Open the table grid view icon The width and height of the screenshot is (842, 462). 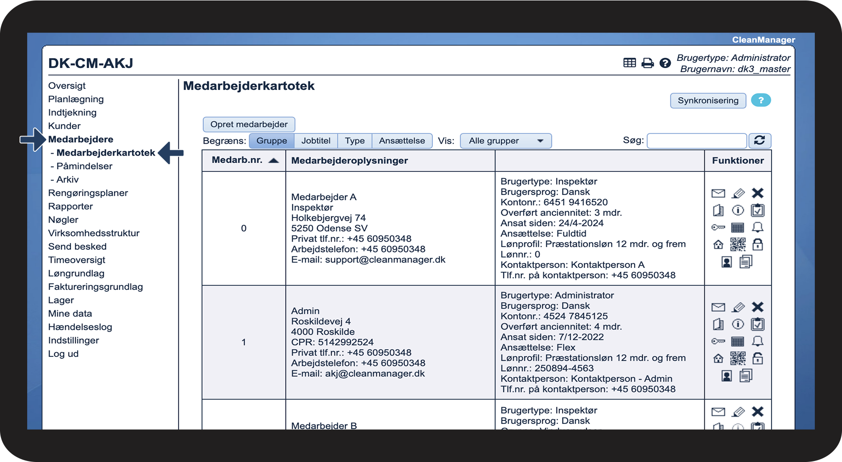tap(629, 63)
